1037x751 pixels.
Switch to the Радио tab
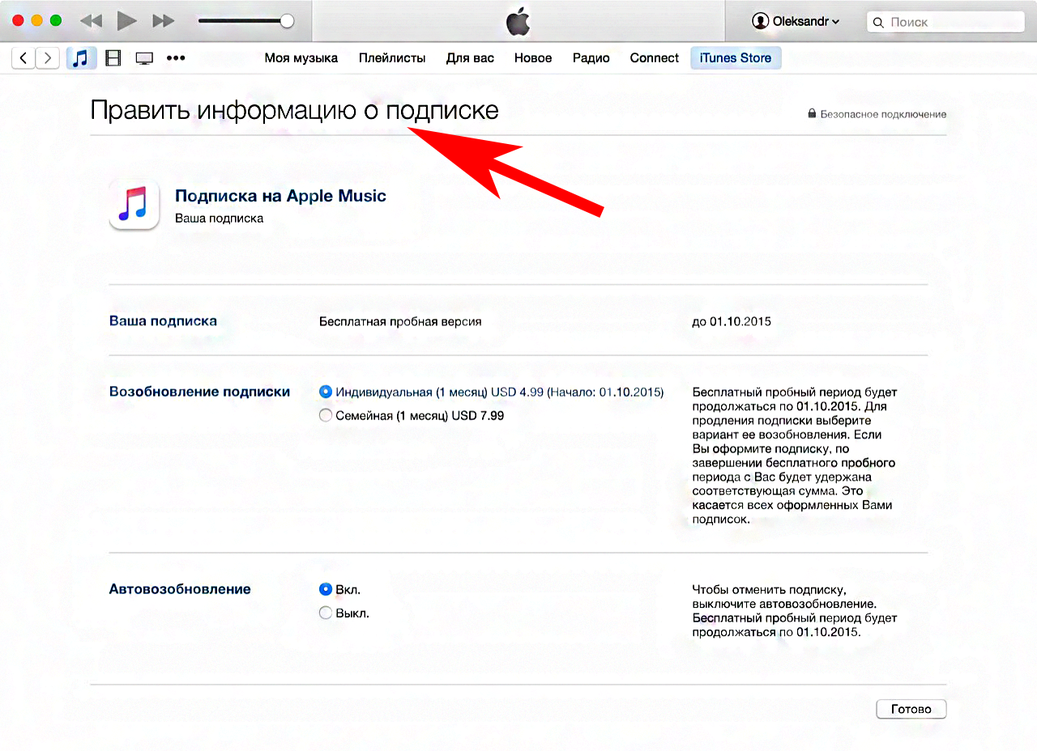click(x=591, y=57)
